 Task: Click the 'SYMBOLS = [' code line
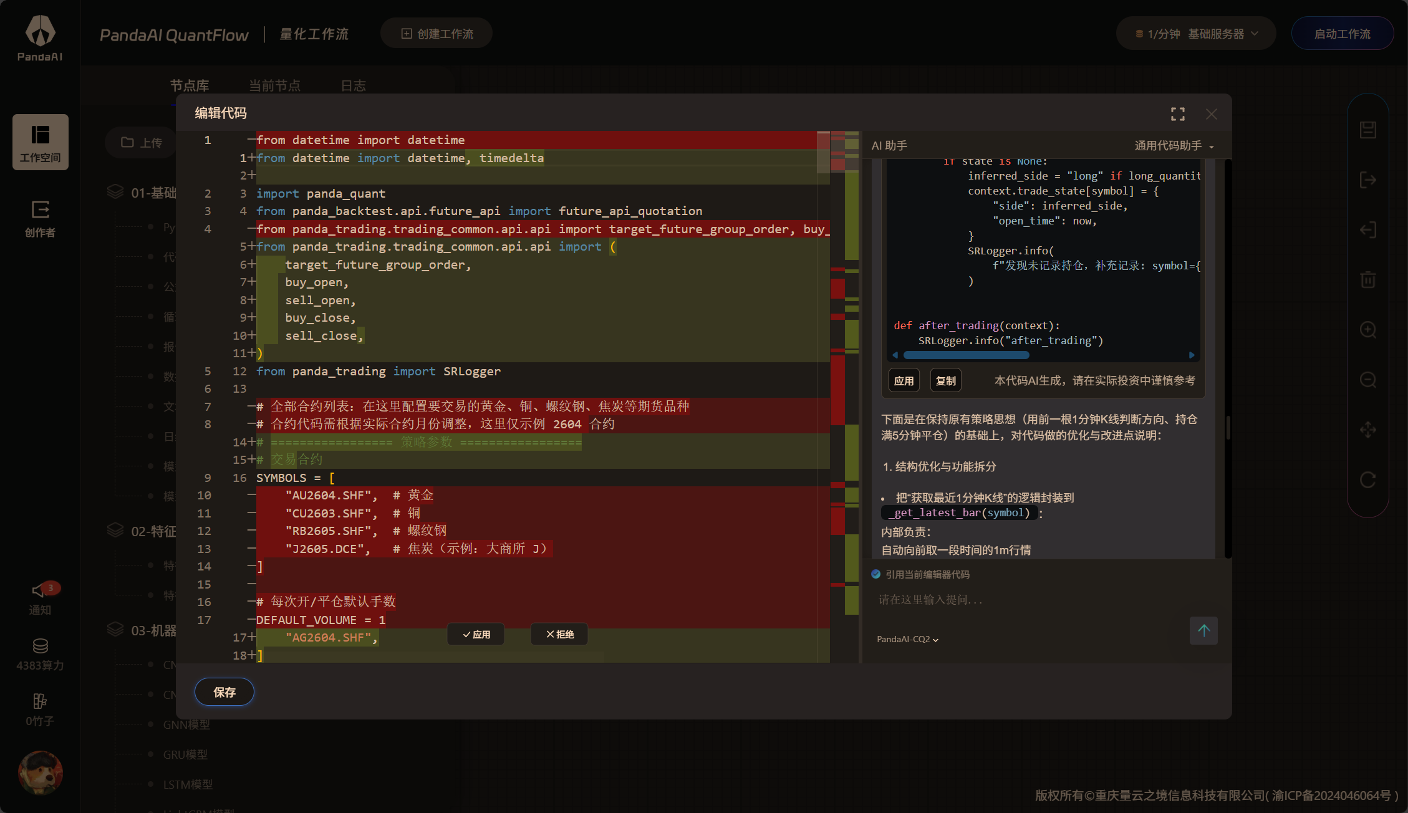tap(296, 478)
